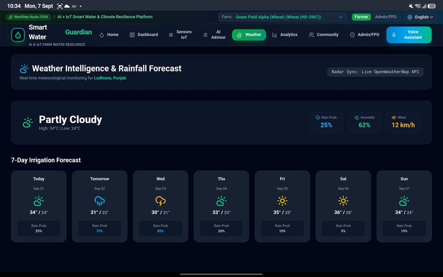
Task: Click the Wi-Fi status icon
Action: (x=418, y=6)
